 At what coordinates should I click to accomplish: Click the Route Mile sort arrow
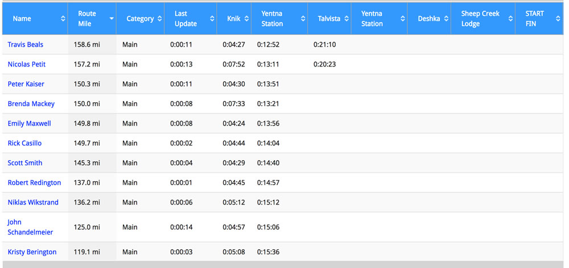tap(112, 19)
